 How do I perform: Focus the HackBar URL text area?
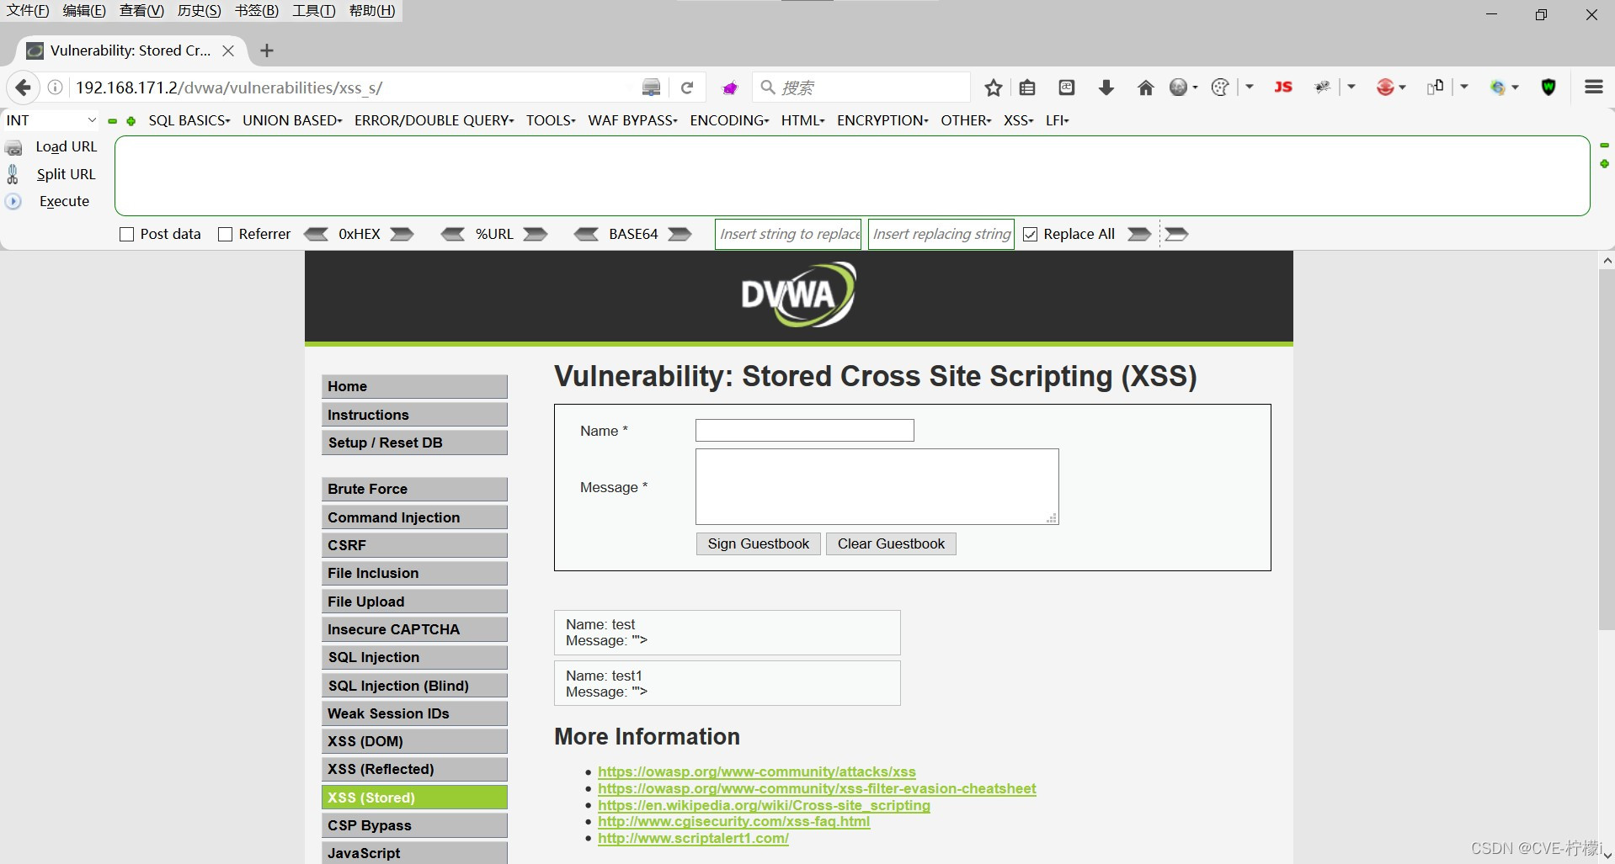click(x=852, y=176)
